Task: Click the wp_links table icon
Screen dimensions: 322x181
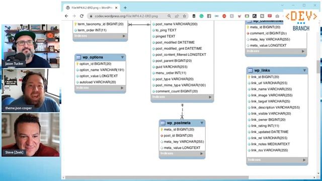Action: 251,70
